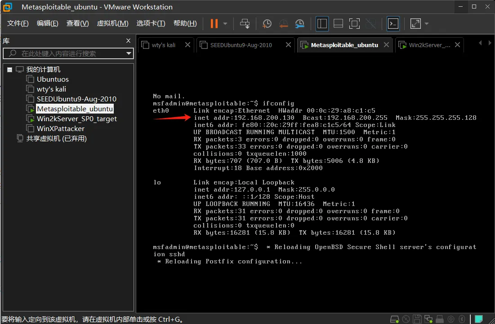The image size is (495, 324).
Task: Click the floppy drive status icon
Action: [x=417, y=319]
